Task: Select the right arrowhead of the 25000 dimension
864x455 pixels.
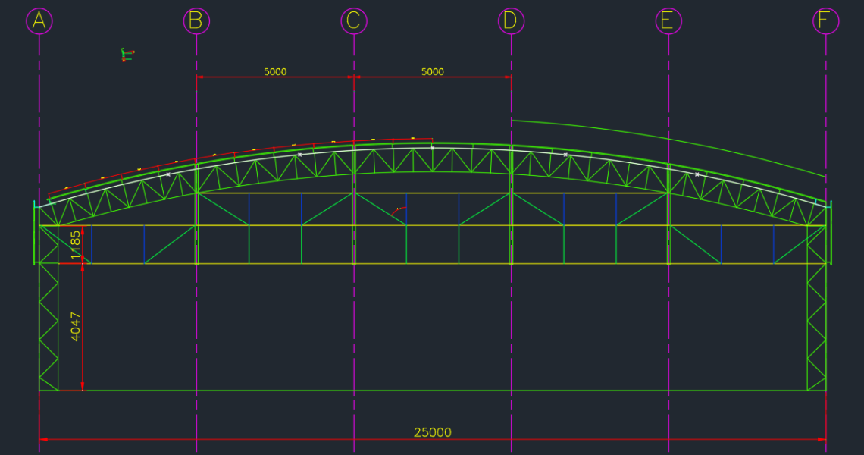Action: pos(821,438)
